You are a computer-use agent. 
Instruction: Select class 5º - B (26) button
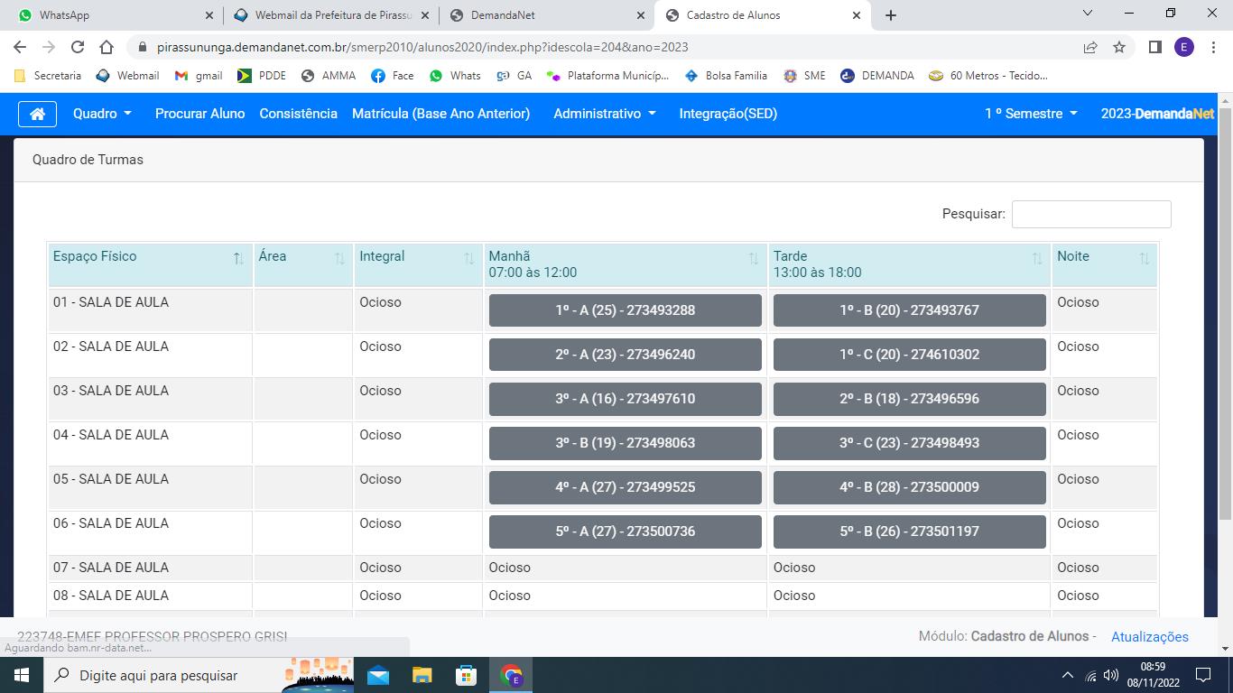pos(909,531)
